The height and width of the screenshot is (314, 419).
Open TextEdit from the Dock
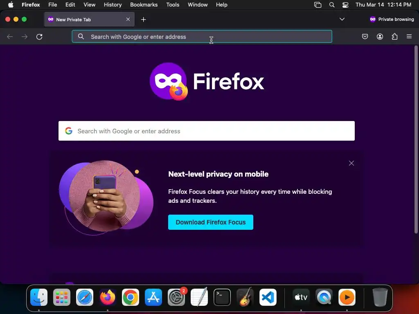coord(199,297)
